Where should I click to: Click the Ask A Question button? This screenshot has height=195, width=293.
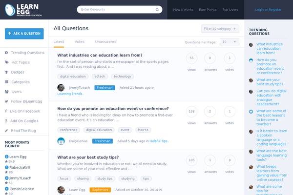point(24,34)
